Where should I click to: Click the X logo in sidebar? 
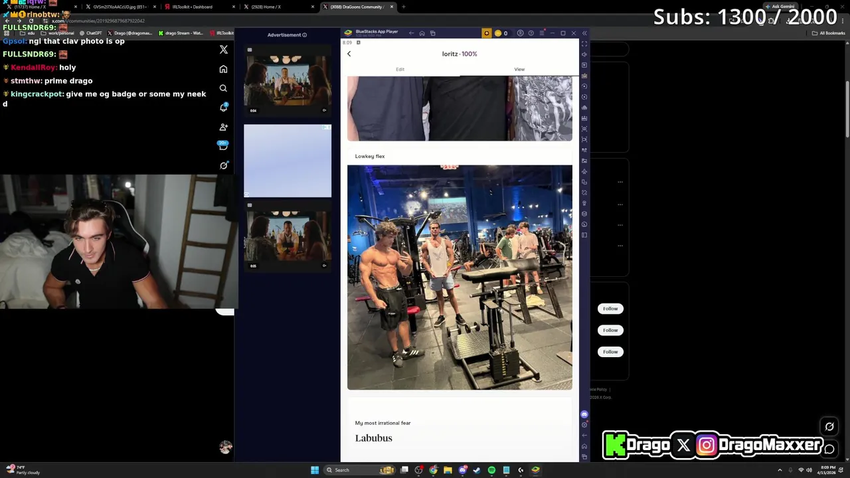[x=223, y=50]
